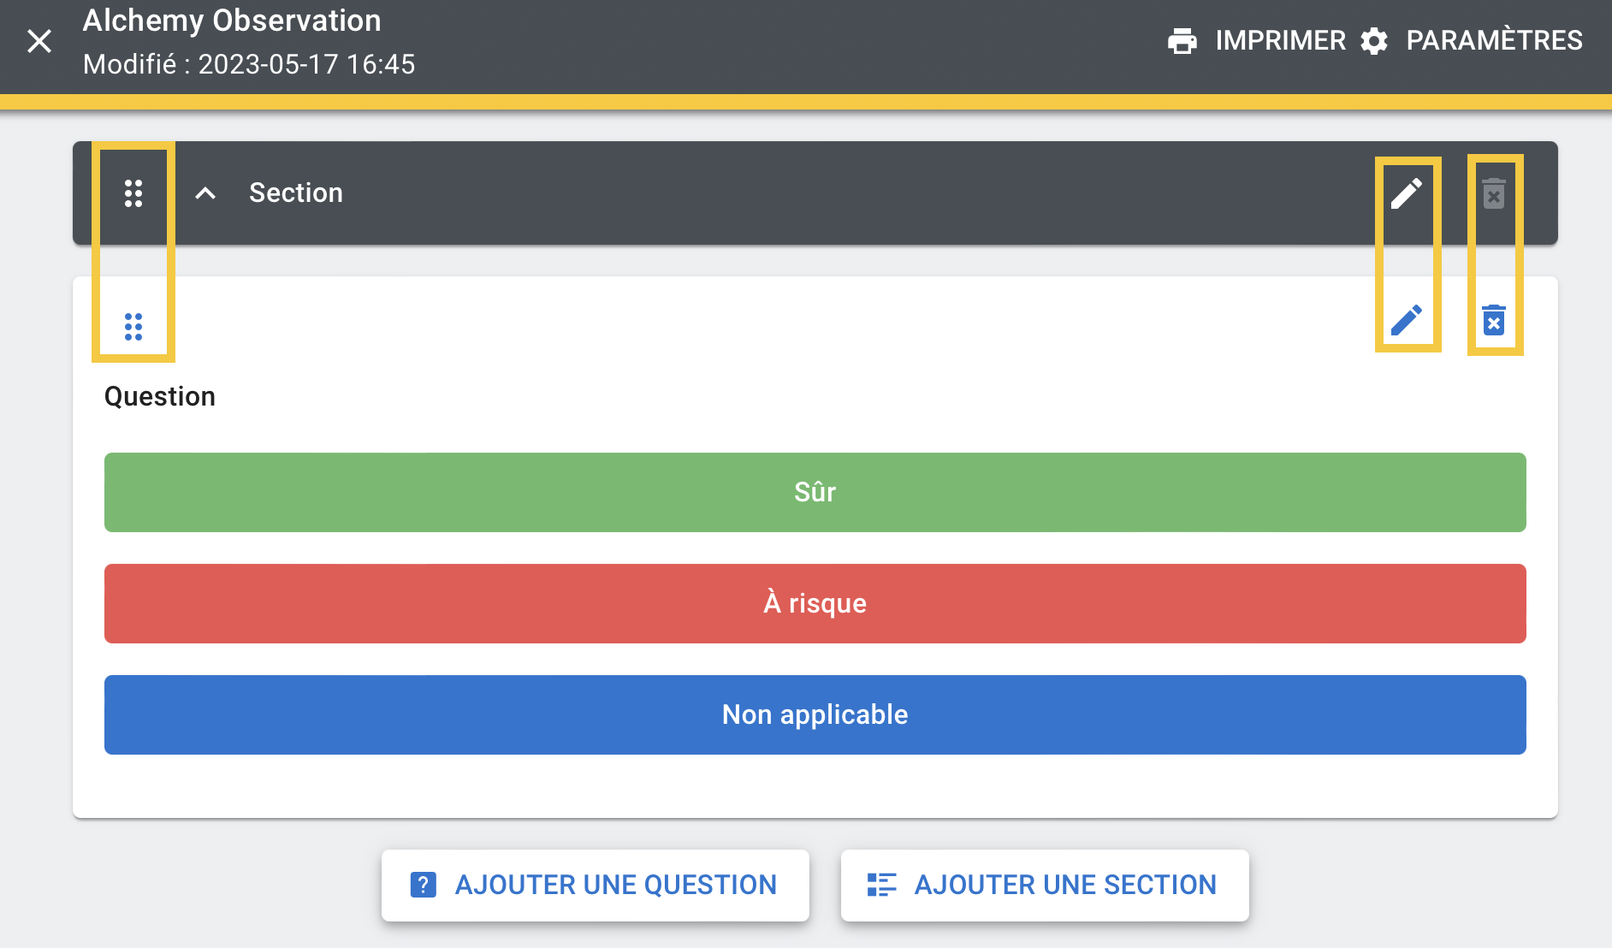
Task: Click the Section drag handle icon
Action: [x=133, y=193]
